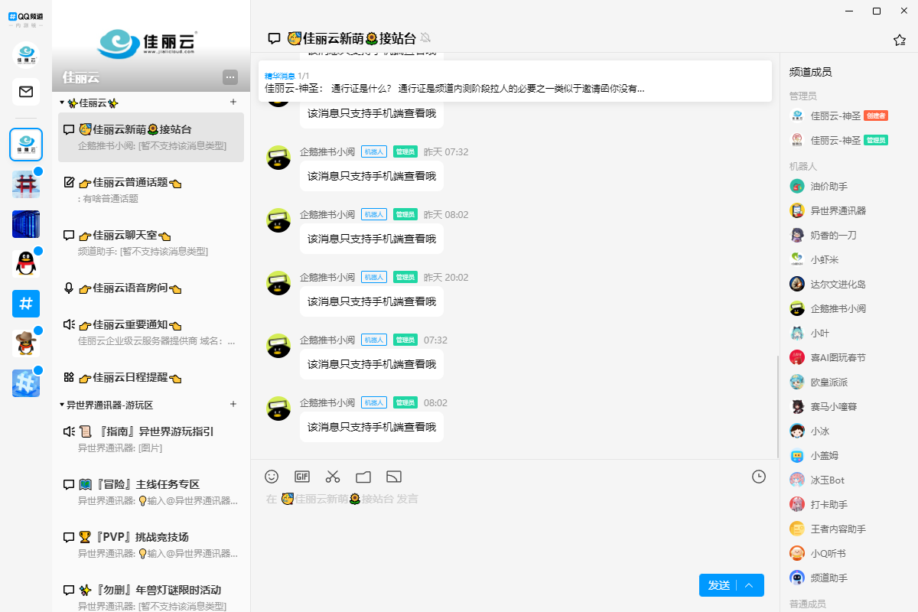This screenshot has height=612, width=918.
Task: Select the scissors screenshot tool
Action: 333,477
